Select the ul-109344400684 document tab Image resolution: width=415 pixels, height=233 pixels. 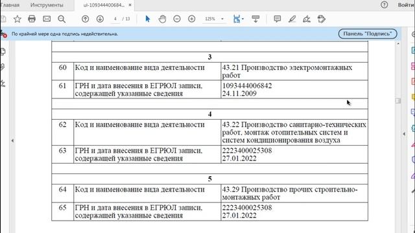(x=104, y=5)
